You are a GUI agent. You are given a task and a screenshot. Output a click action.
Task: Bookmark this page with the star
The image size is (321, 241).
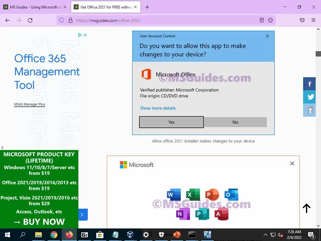point(271,20)
